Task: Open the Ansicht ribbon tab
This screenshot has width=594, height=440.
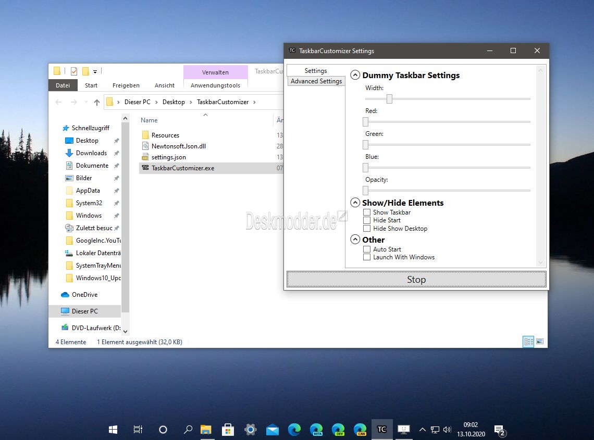Action: 165,85
